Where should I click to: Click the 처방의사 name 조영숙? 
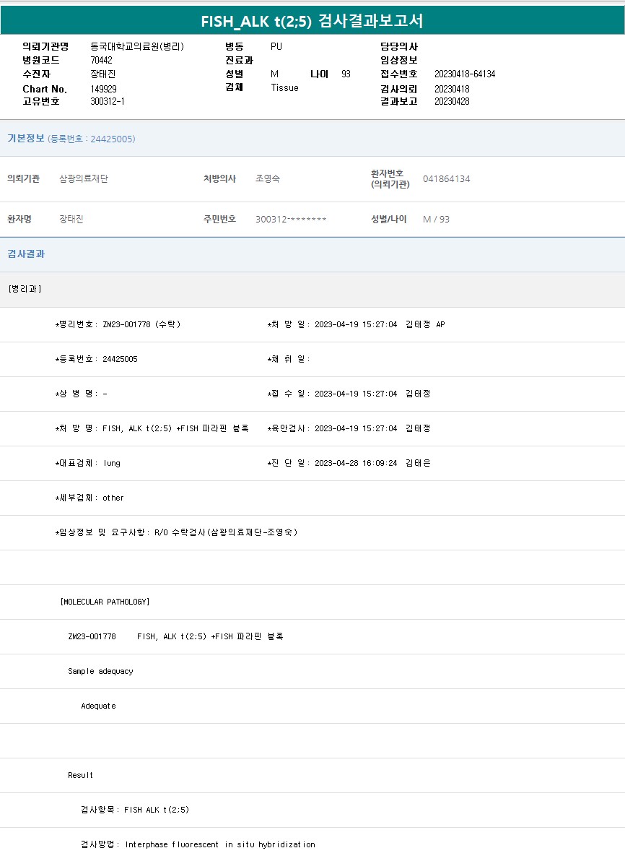pyautogui.click(x=268, y=179)
